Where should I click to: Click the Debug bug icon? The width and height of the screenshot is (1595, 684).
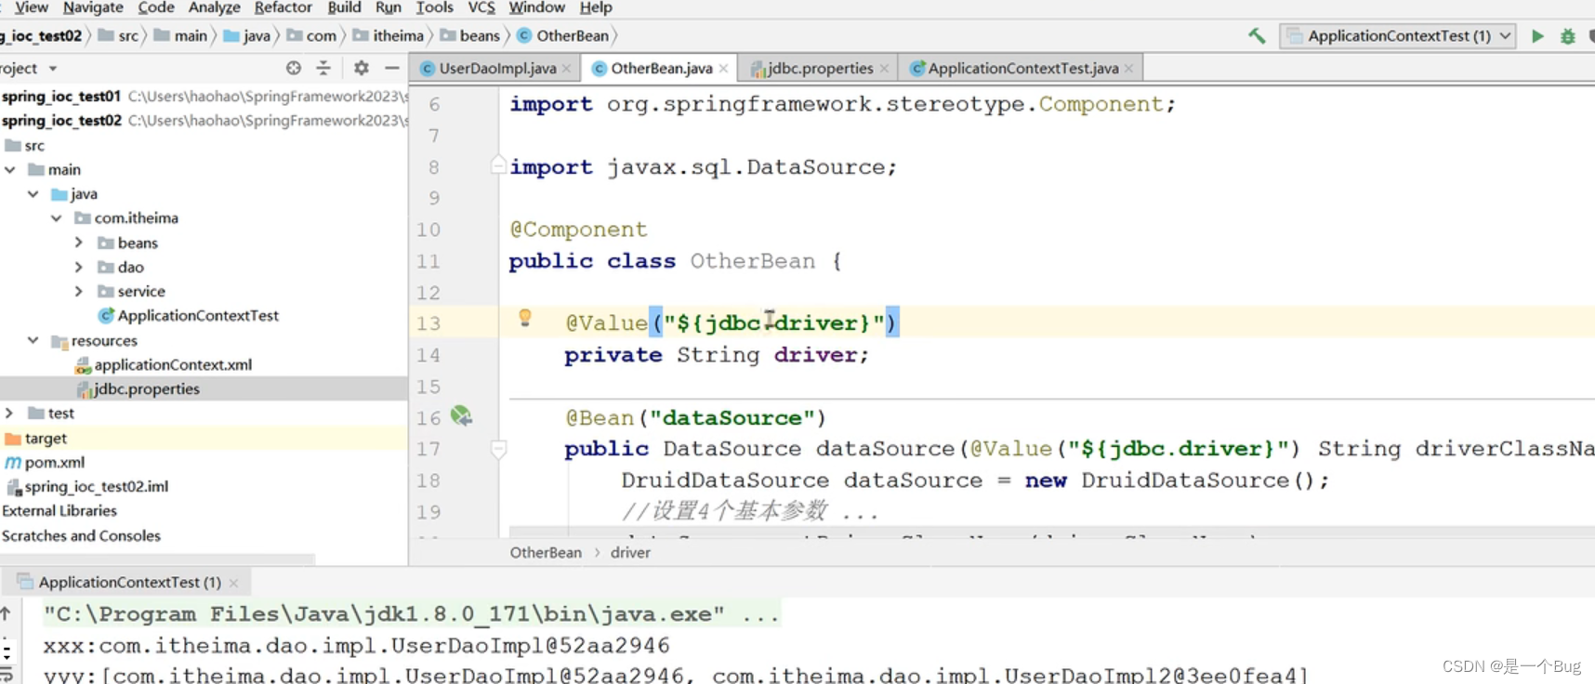[x=1567, y=36]
